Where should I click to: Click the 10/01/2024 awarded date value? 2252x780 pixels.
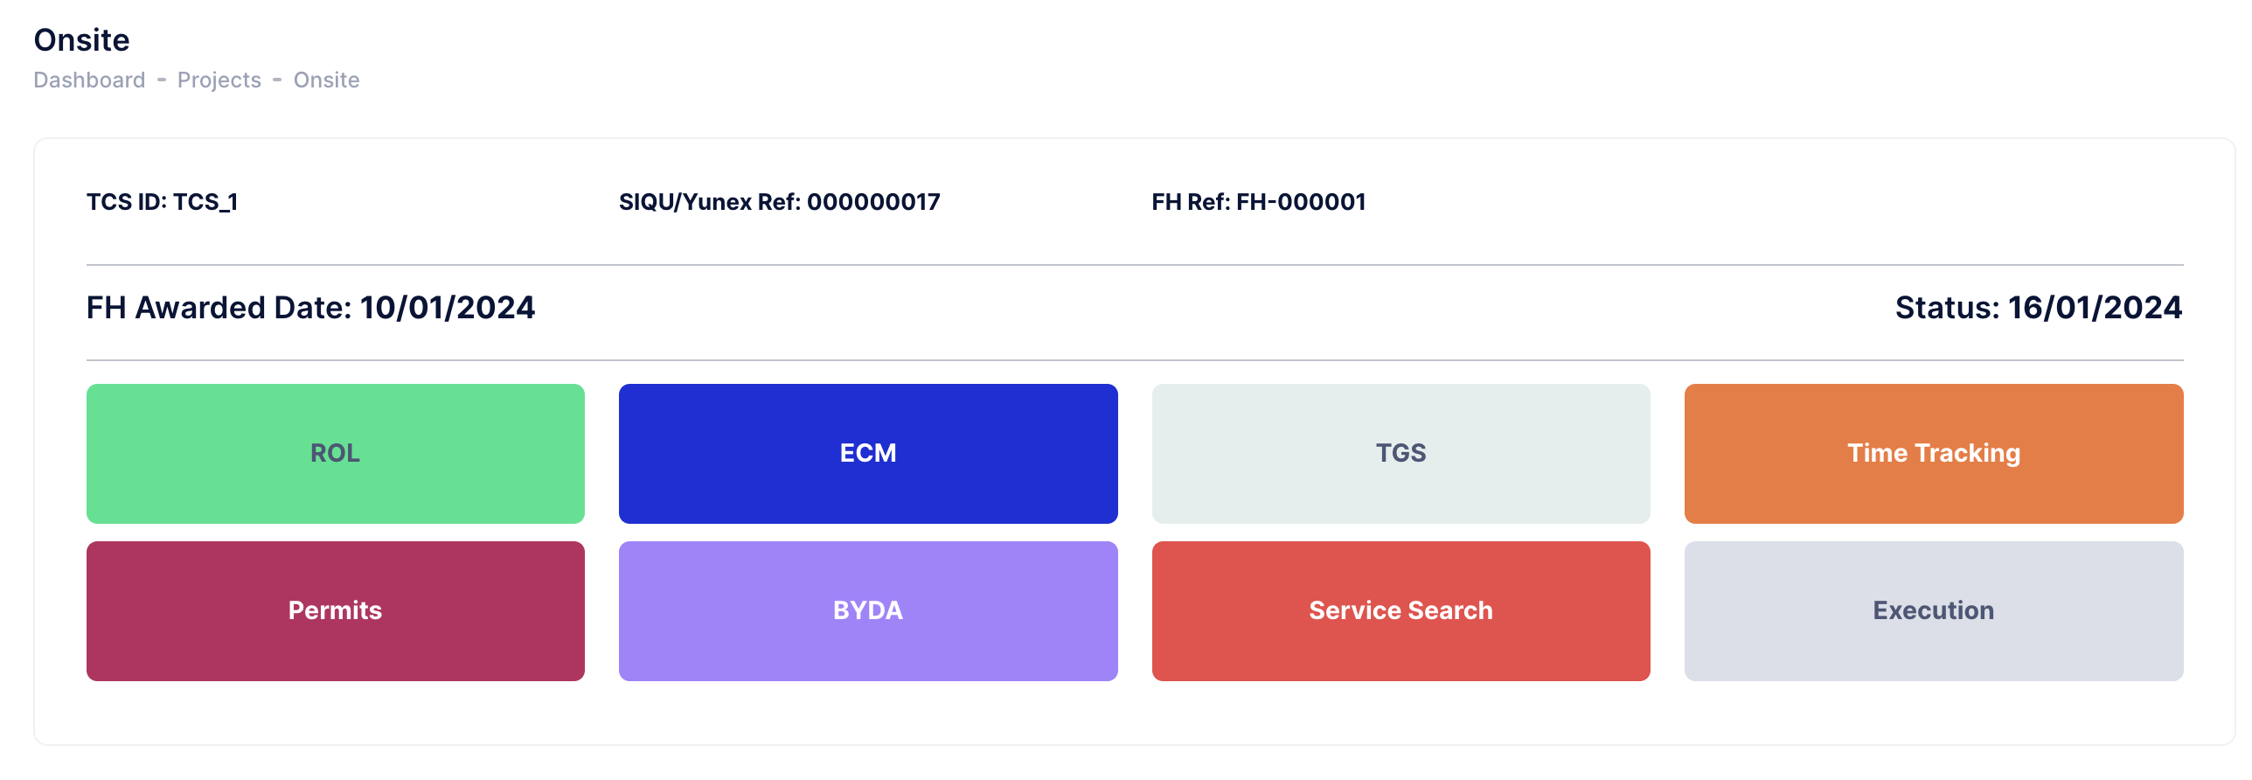pos(447,308)
